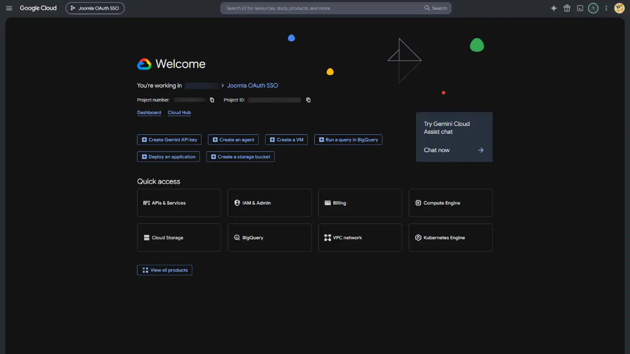The width and height of the screenshot is (630, 354).
Task: Open the BigQuery quick access card
Action: tap(269, 238)
